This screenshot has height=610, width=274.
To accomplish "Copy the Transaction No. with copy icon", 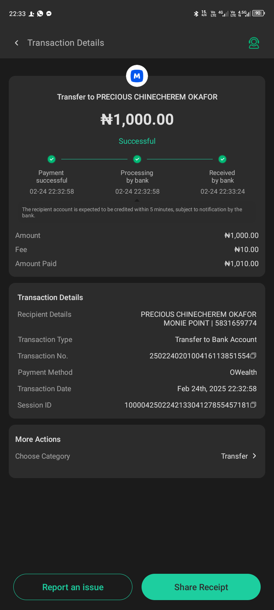I will [x=253, y=356].
